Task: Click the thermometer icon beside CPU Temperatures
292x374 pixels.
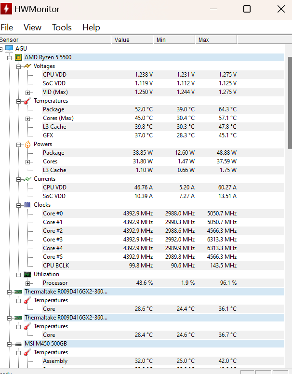Action: [27, 101]
